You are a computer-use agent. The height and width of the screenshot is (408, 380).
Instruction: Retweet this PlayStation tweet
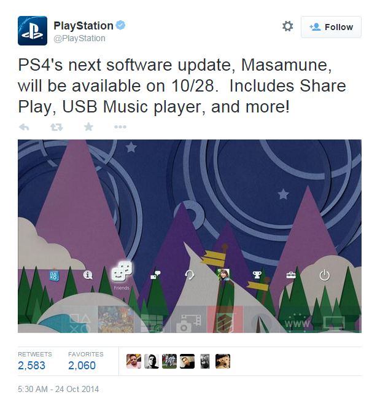point(56,127)
